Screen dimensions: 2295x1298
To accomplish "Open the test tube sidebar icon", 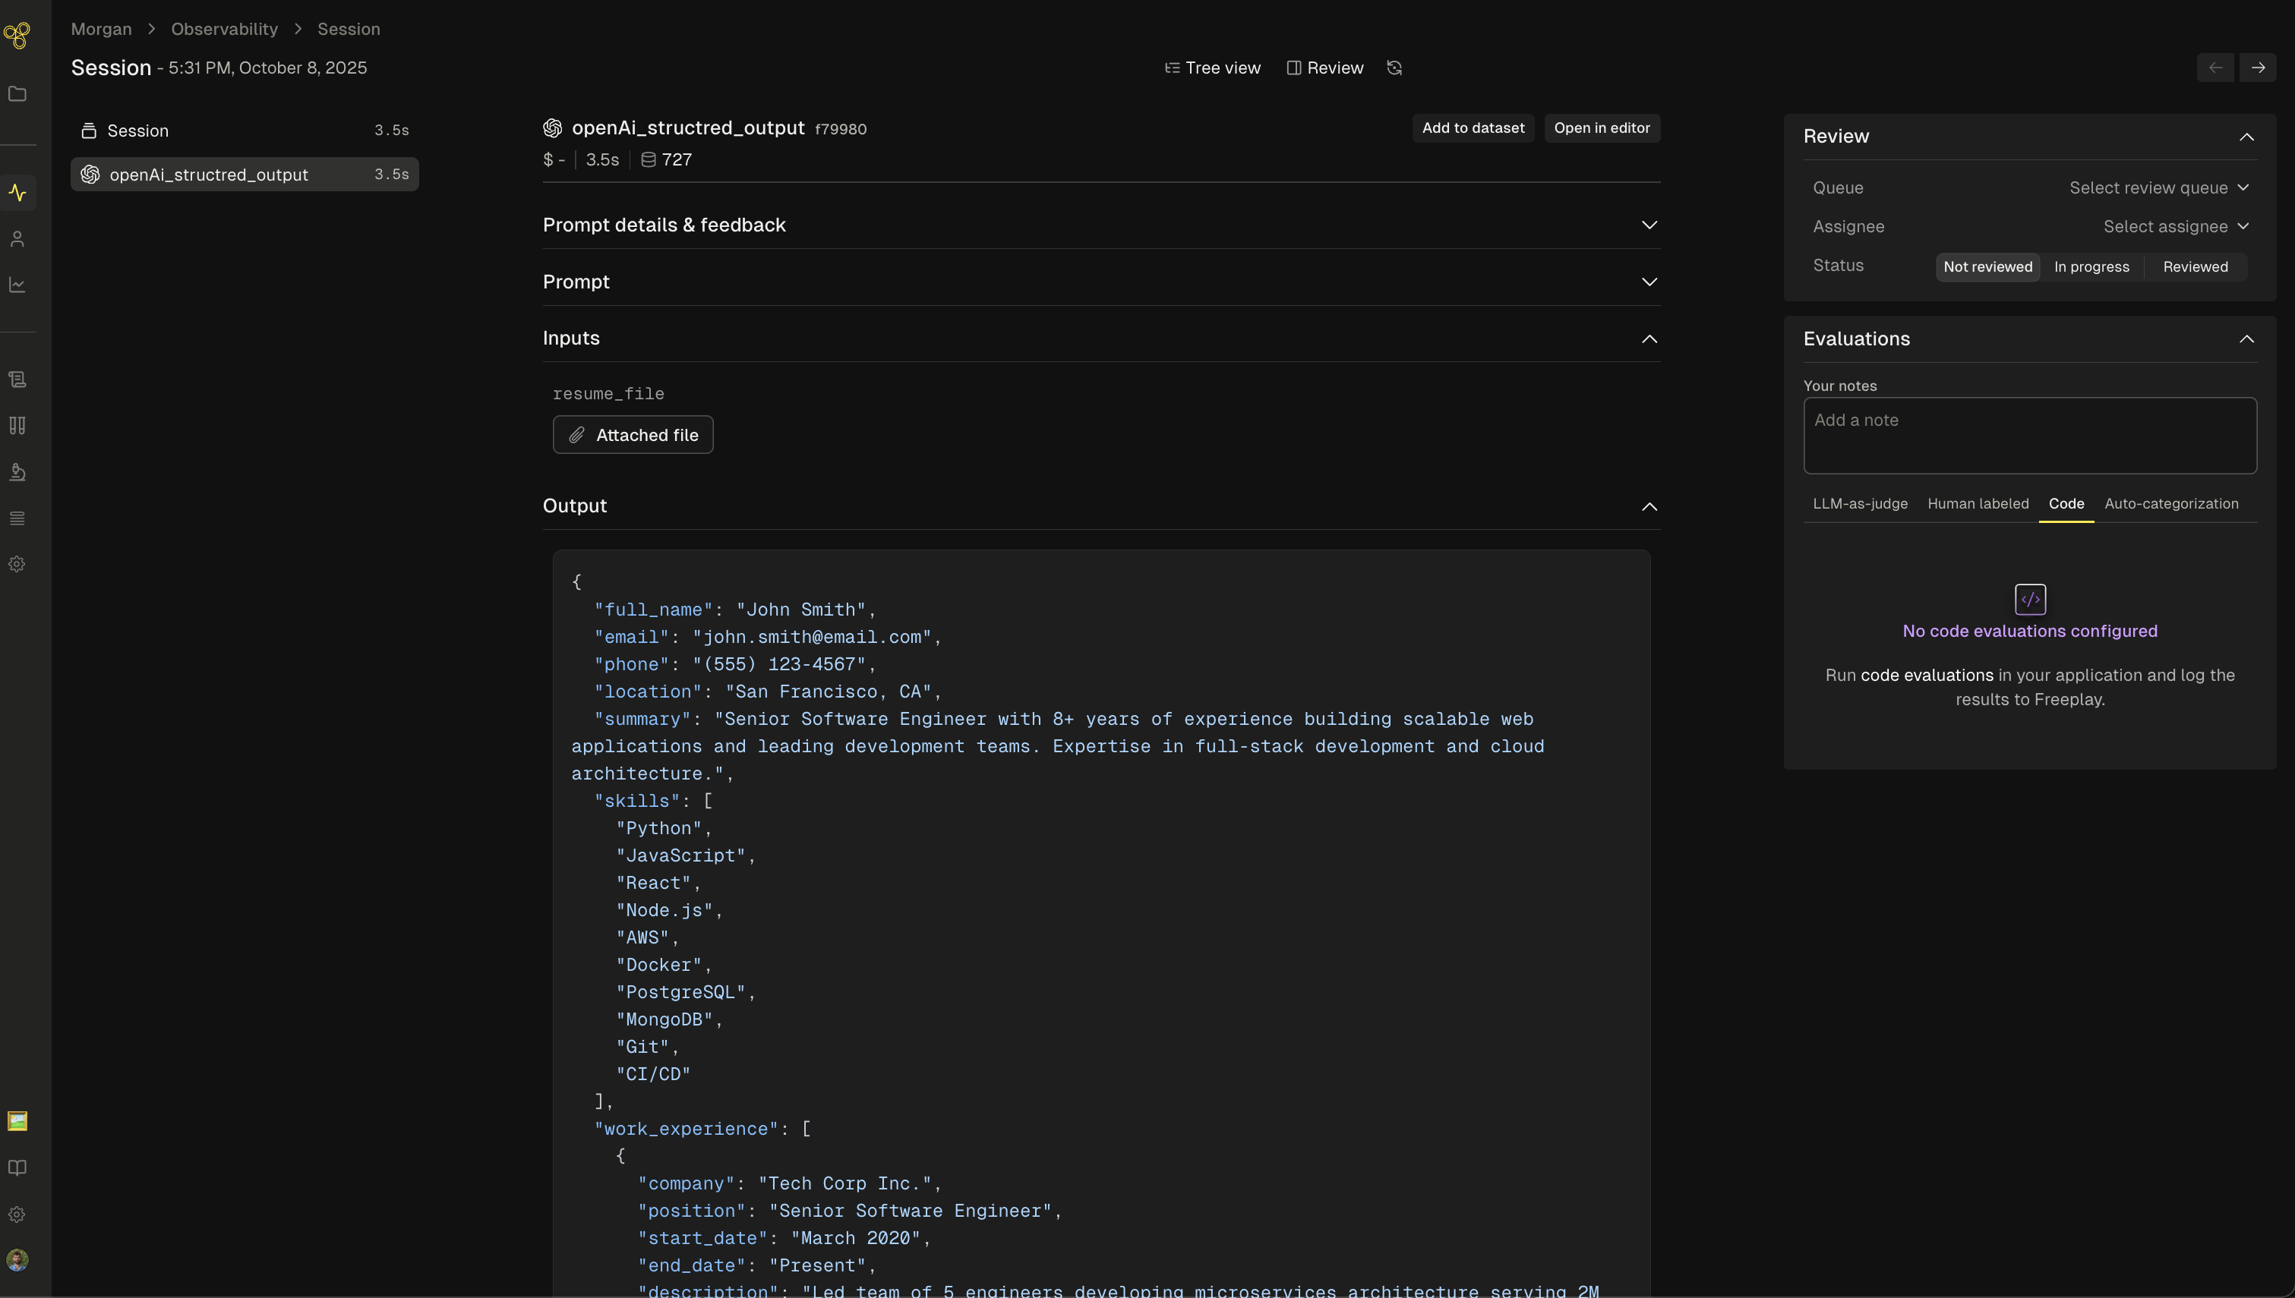I will pyautogui.click(x=17, y=425).
